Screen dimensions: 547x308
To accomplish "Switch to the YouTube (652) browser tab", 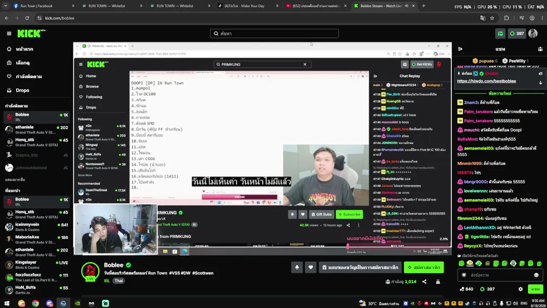I will (316, 6).
